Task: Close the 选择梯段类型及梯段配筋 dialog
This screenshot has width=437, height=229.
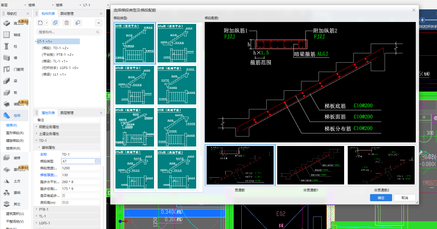Action: (x=414, y=10)
